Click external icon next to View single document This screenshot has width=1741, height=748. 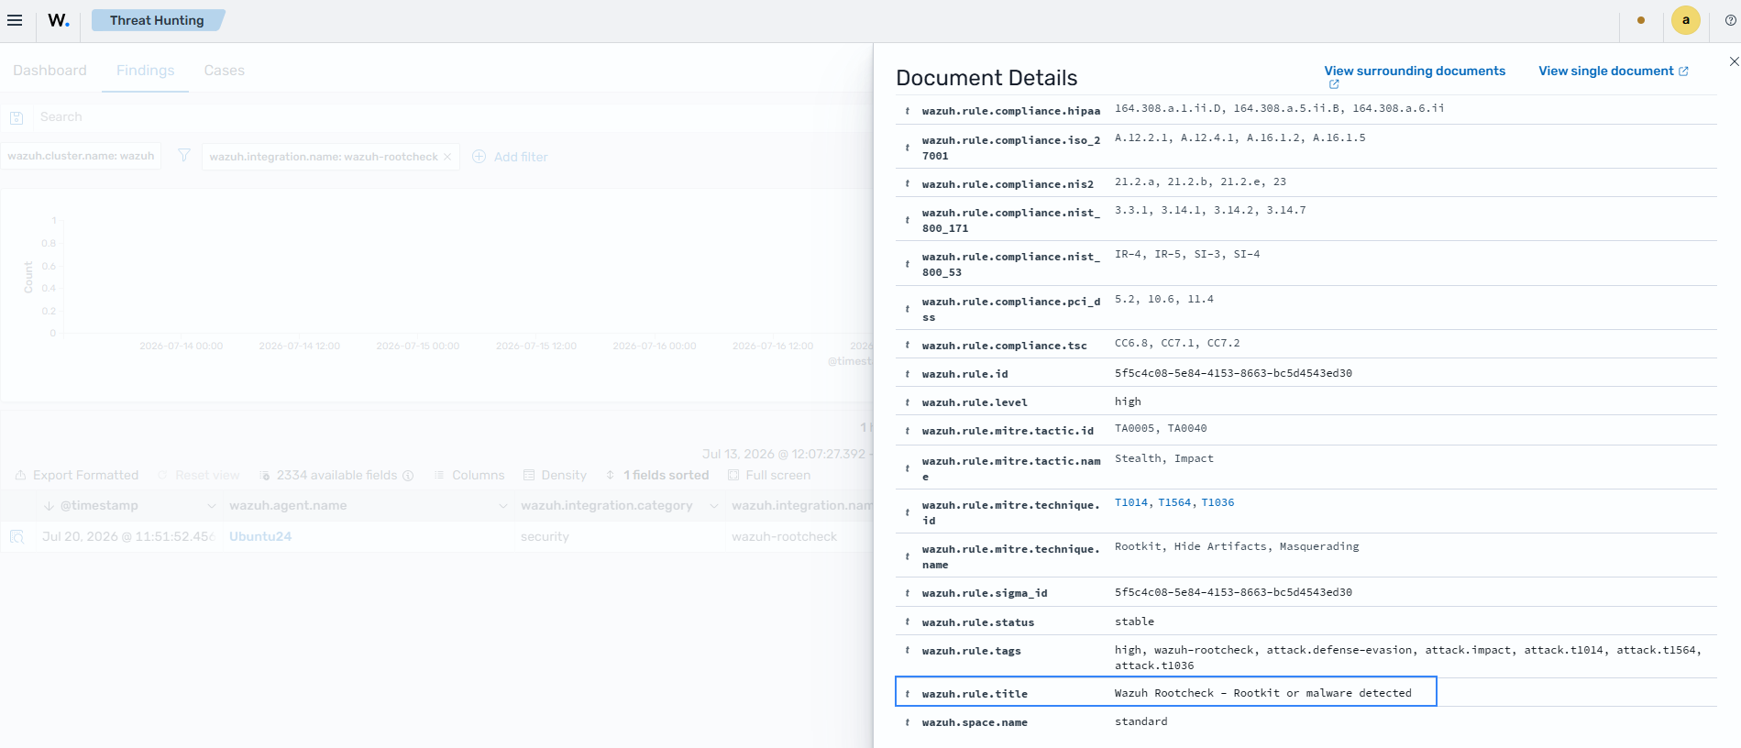click(x=1683, y=71)
